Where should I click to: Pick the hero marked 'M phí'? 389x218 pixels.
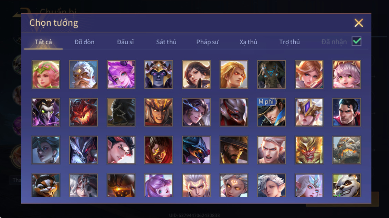[271, 112]
